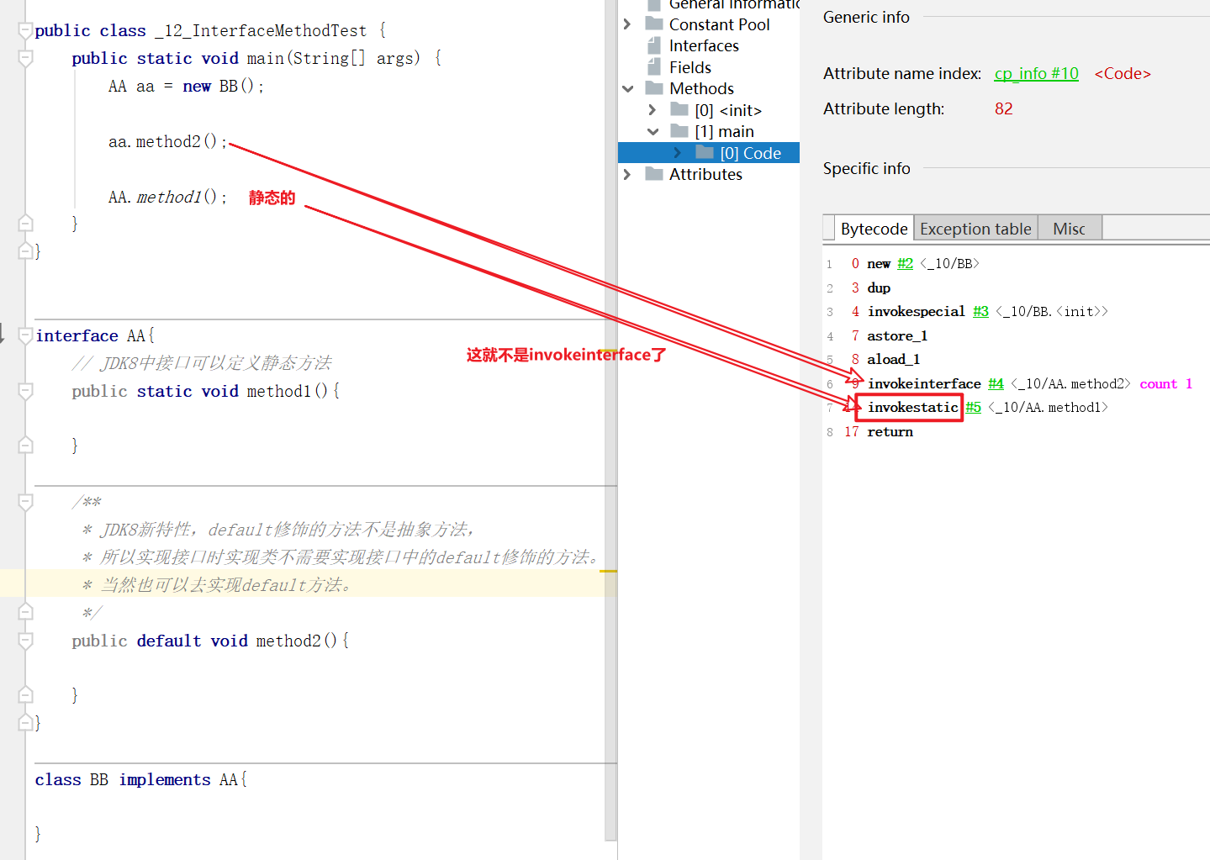The width and height of the screenshot is (1210, 860).
Task: Expand the [0] Code attribute node
Action: click(678, 153)
